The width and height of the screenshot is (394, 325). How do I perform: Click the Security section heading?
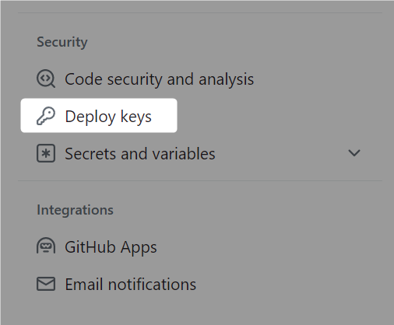62,42
